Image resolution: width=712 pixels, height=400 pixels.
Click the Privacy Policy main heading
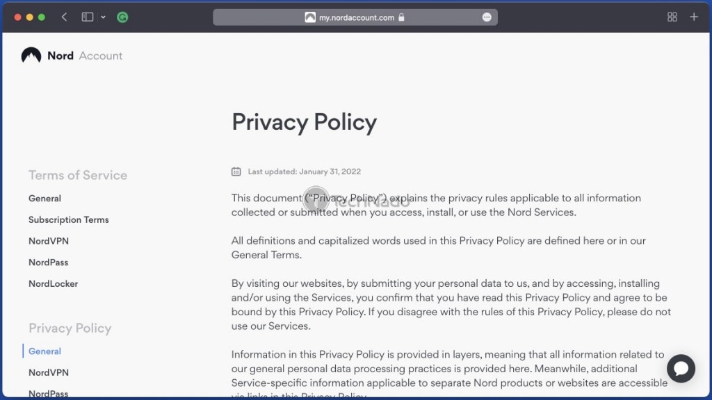tap(305, 122)
